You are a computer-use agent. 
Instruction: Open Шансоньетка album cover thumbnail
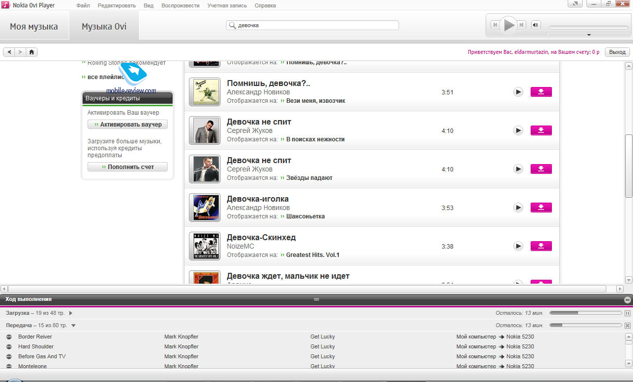205,208
